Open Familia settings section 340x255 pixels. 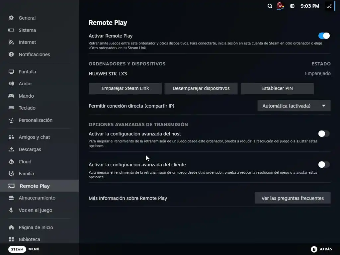tap(40, 174)
